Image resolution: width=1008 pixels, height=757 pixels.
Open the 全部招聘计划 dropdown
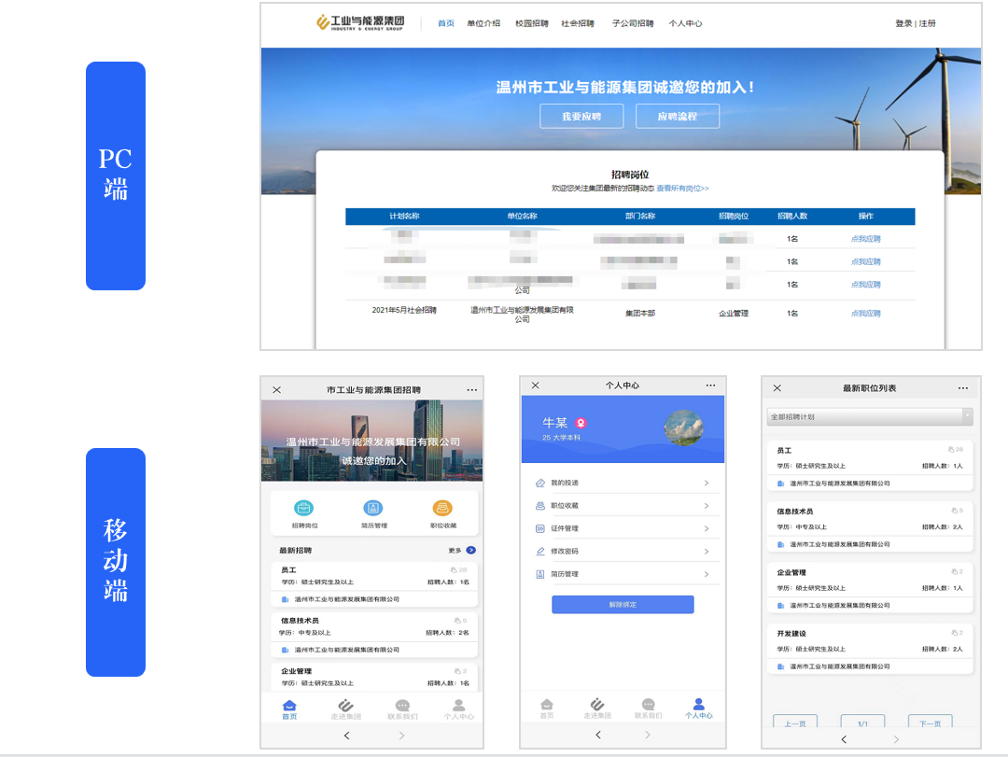[x=868, y=416]
